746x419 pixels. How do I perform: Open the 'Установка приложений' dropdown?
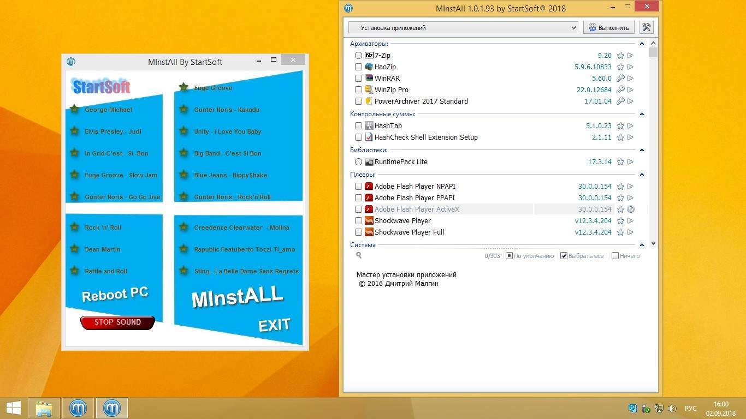click(463, 27)
